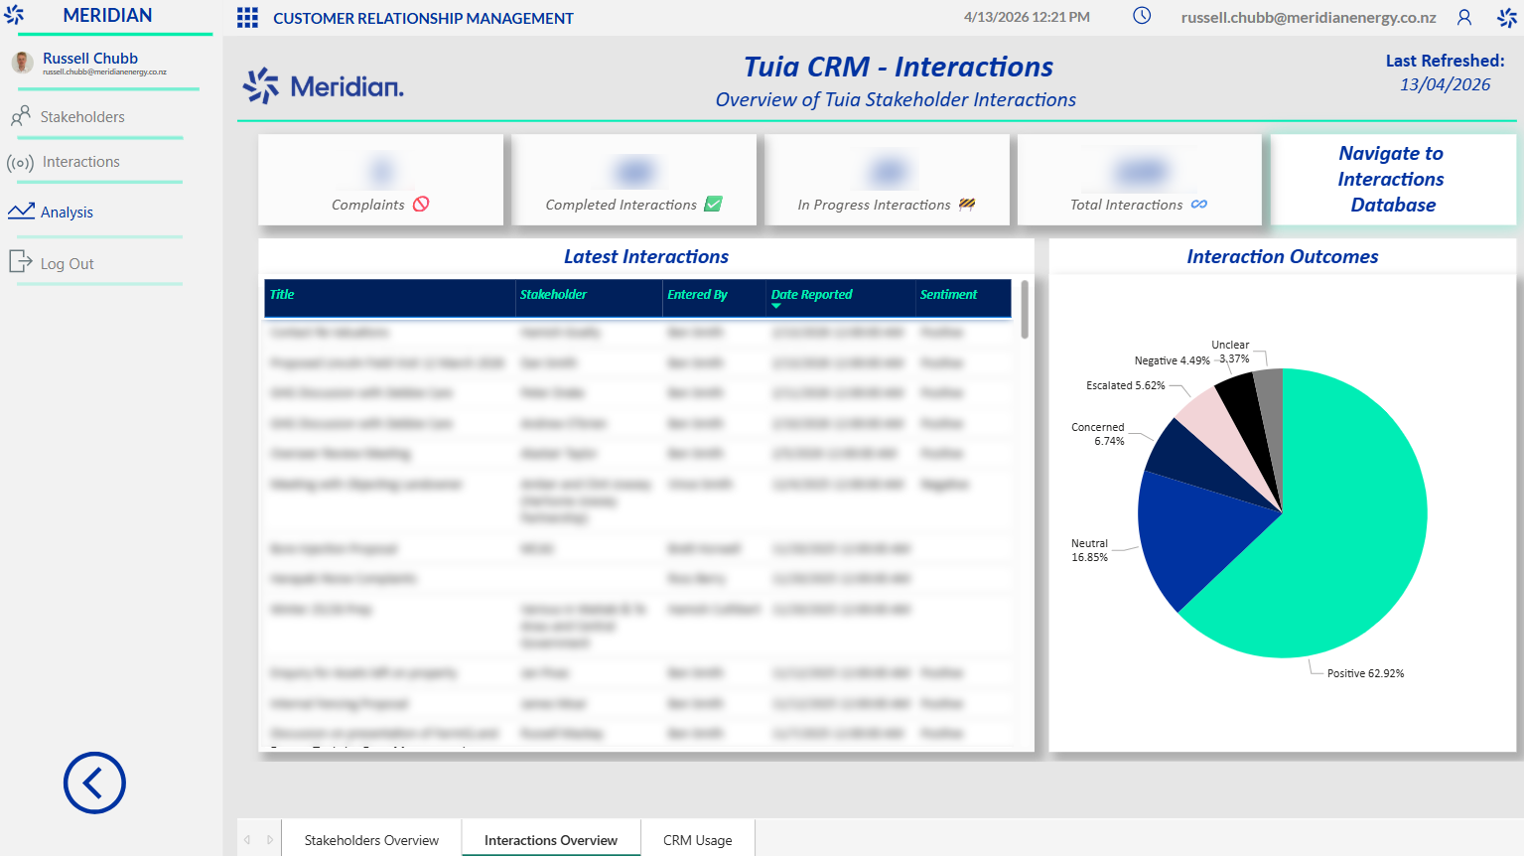Viewport: 1524px width, 856px height.
Task: Click the Meridian swirl icon at top-right corner
Action: [1507, 17]
